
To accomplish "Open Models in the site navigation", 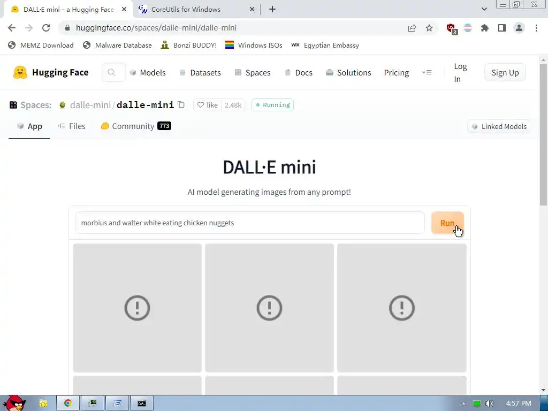I will (148, 72).
